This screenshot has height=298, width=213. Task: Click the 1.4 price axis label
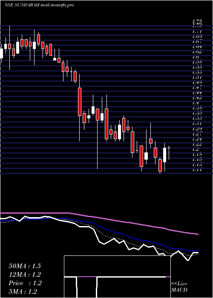click(x=196, y=103)
